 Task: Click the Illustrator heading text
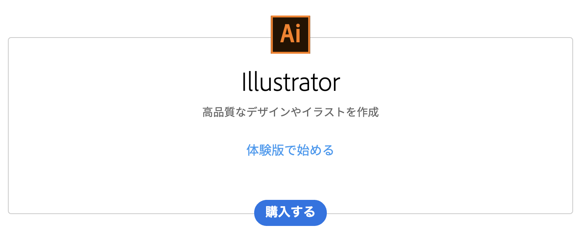(x=290, y=82)
